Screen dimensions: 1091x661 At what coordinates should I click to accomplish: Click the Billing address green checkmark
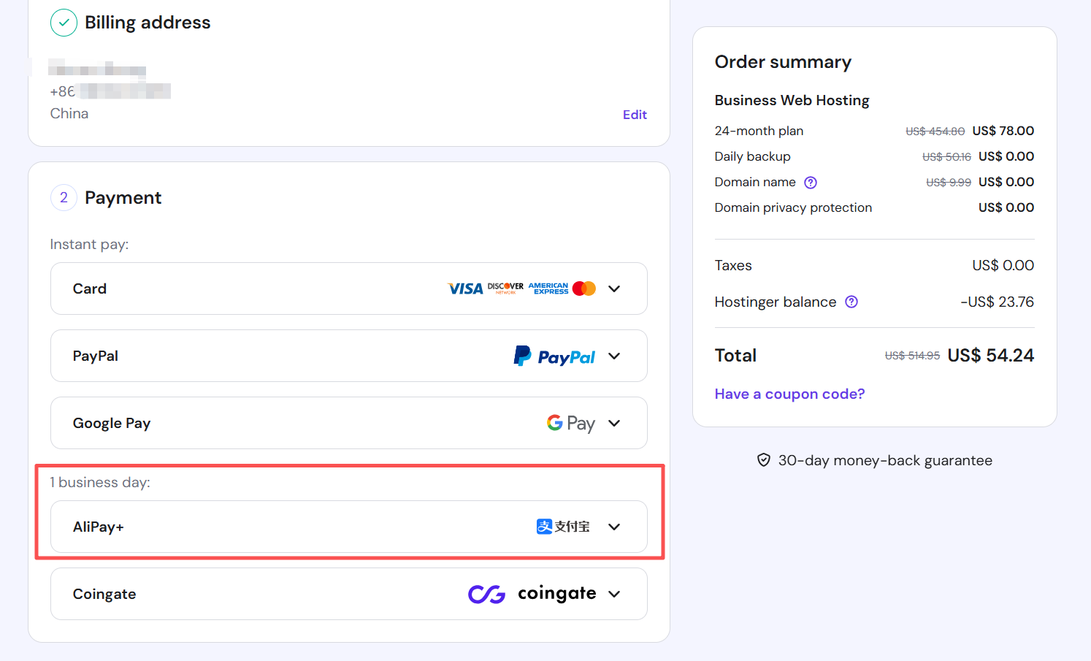click(64, 23)
